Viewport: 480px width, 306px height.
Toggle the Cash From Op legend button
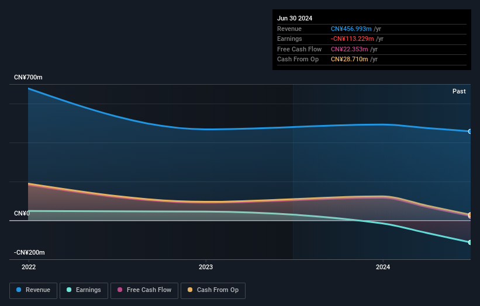click(213, 290)
